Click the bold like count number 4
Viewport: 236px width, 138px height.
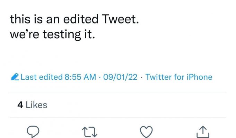20,105
